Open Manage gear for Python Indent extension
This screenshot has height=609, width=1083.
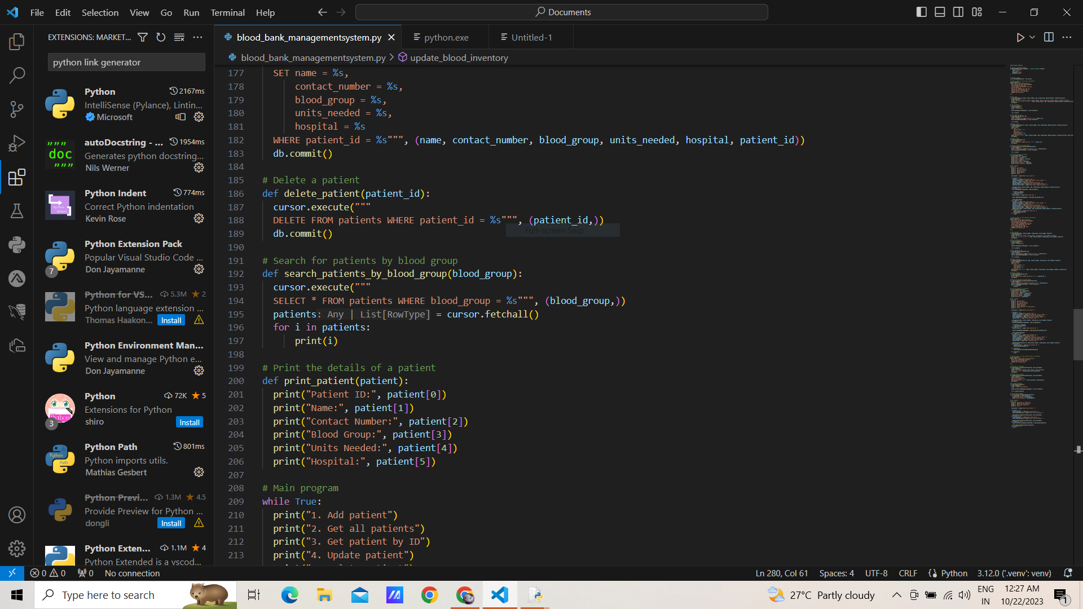199,218
